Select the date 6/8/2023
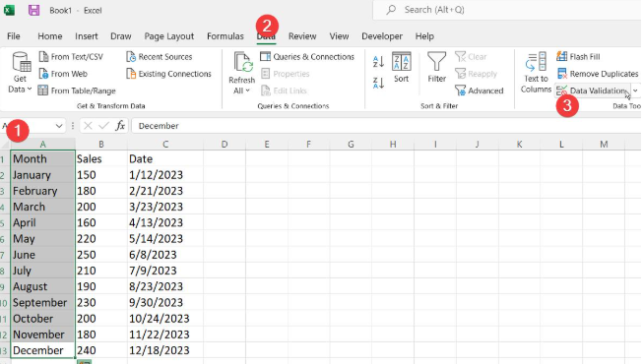Image resolution: width=643 pixels, height=364 pixels. [165, 255]
